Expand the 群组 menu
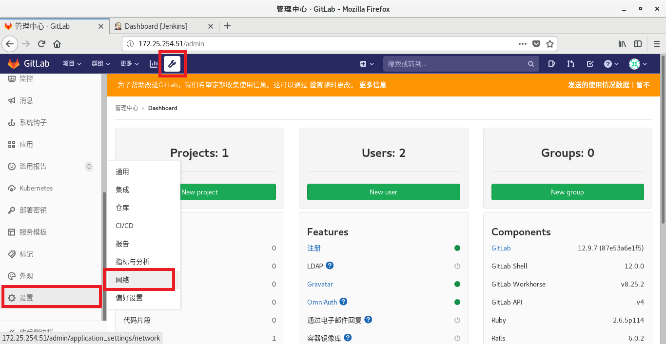This screenshot has height=344, width=666. pyautogui.click(x=101, y=64)
